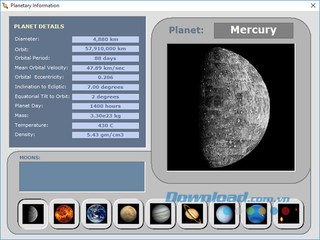The height and width of the screenshot is (240, 320).
Task: Select the Orbit distance value field
Action: tap(105, 49)
